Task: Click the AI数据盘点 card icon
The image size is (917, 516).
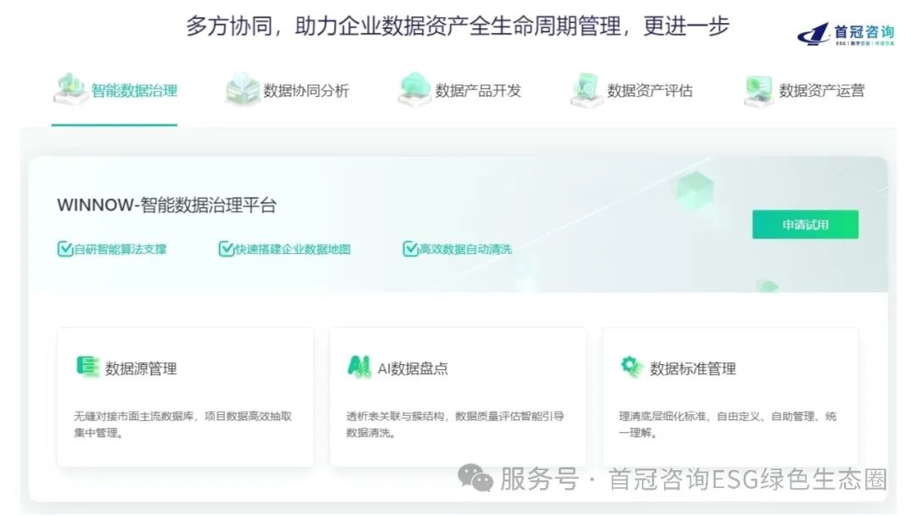Action: (x=359, y=367)
